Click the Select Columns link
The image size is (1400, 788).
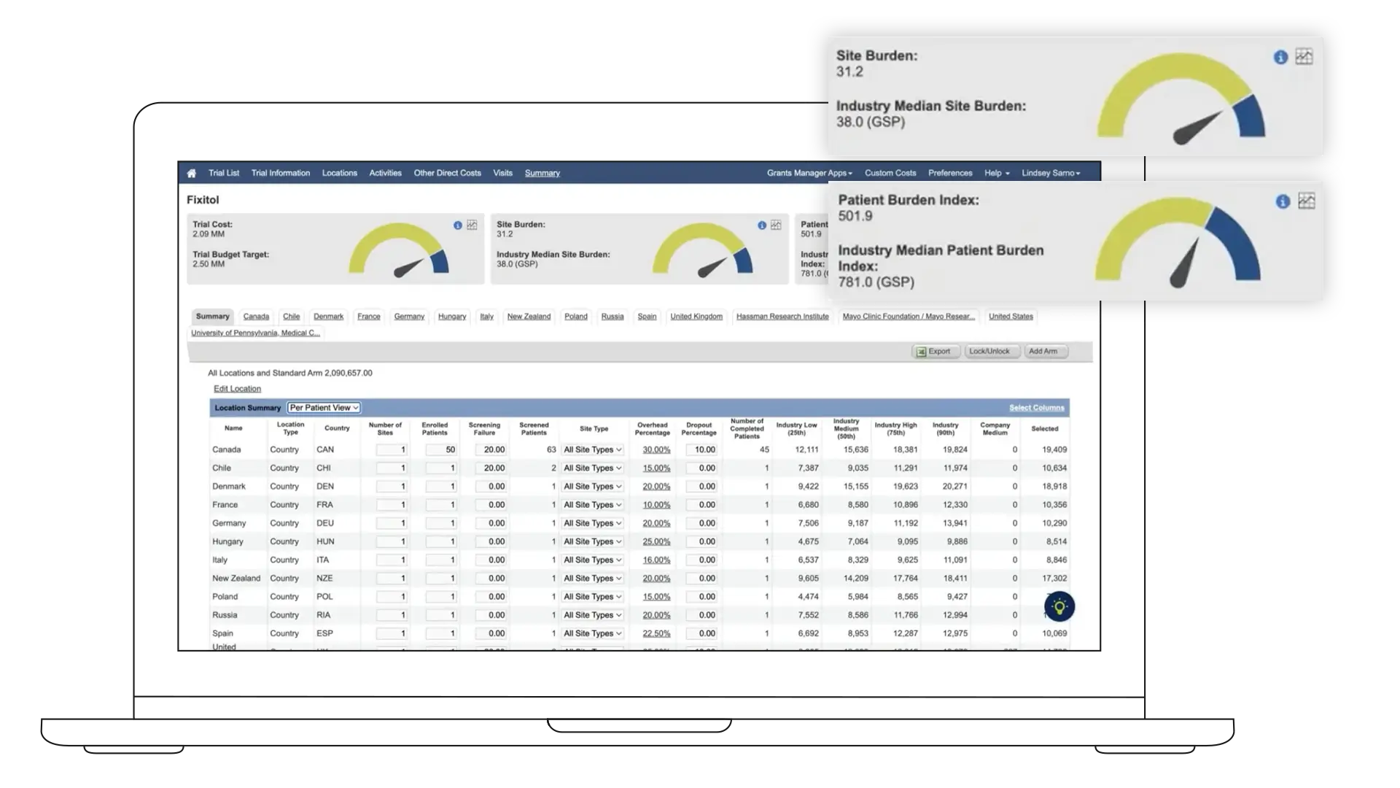pos(1036,408)
